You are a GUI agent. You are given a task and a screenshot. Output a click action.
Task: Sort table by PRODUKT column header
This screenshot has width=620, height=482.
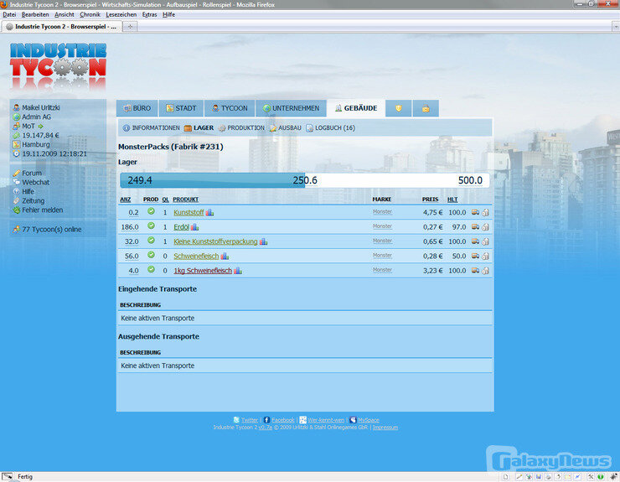(185, 200)
